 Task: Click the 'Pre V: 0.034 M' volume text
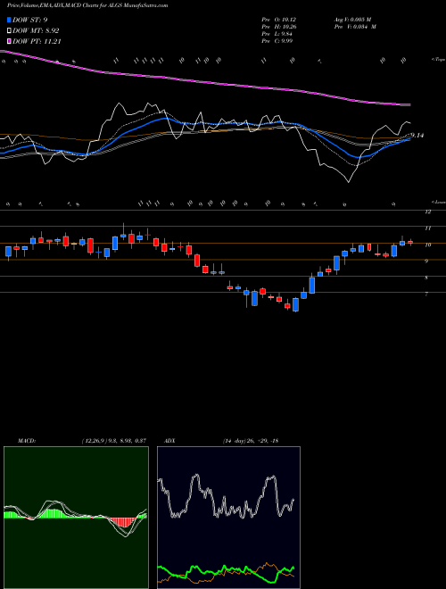tap(355, 27)
